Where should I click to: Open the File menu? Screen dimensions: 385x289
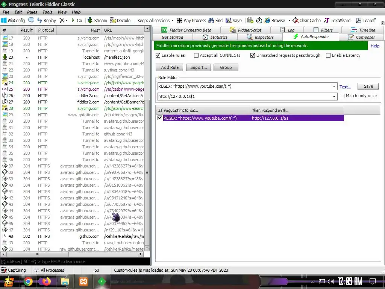[x=6, y=12]
